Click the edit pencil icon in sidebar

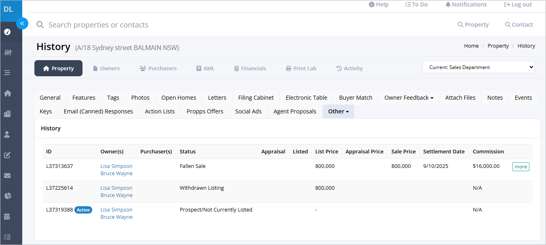coord(7,155)
